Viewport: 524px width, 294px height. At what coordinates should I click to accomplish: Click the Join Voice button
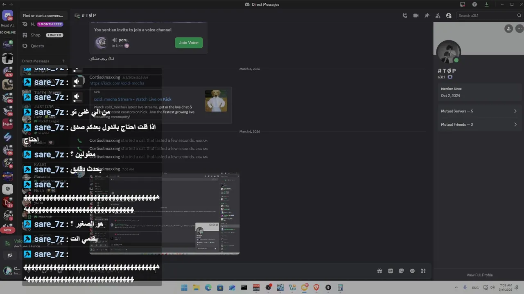click(x=189, y=42)
